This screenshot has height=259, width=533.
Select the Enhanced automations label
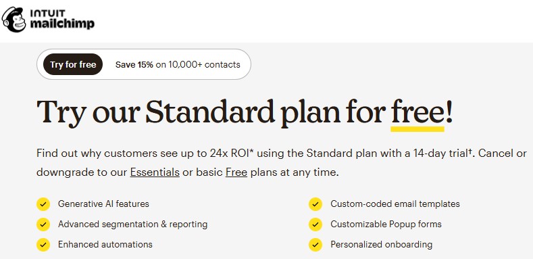(105, 244)
